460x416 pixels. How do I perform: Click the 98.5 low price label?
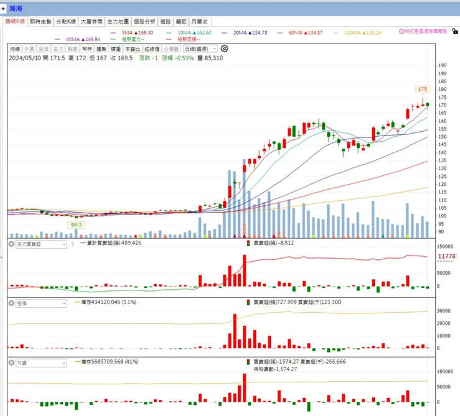pos(76,224)
